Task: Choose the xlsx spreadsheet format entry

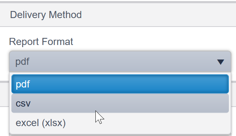Action: point(120,123)
